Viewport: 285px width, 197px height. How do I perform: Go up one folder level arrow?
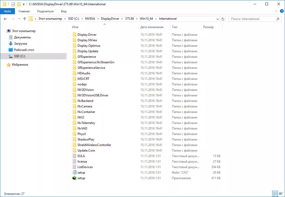tap(25, 19)
